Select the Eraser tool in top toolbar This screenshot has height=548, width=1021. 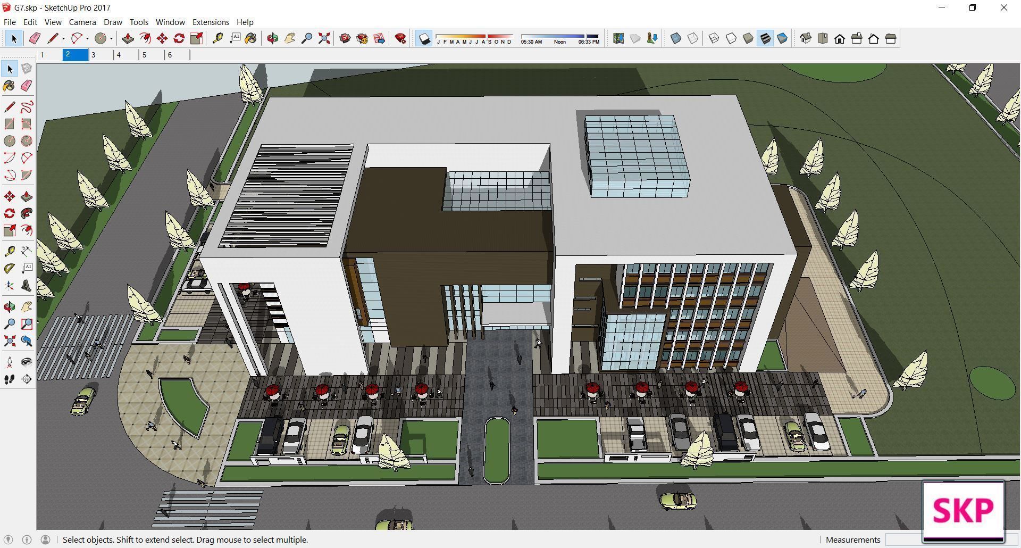[x=35, y=38]
